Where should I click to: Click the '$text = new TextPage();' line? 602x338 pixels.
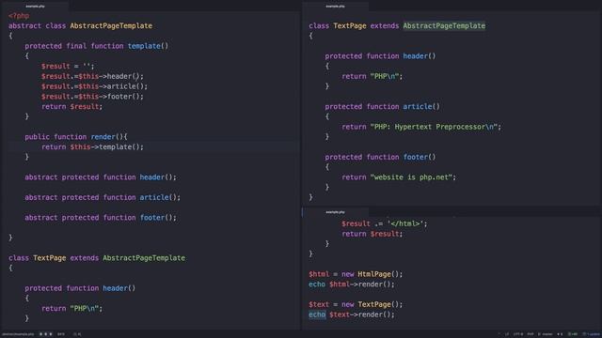pos(356,304)
